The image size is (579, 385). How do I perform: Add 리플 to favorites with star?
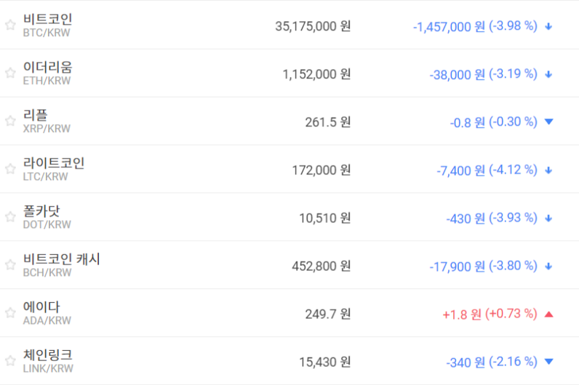(10, 121)
